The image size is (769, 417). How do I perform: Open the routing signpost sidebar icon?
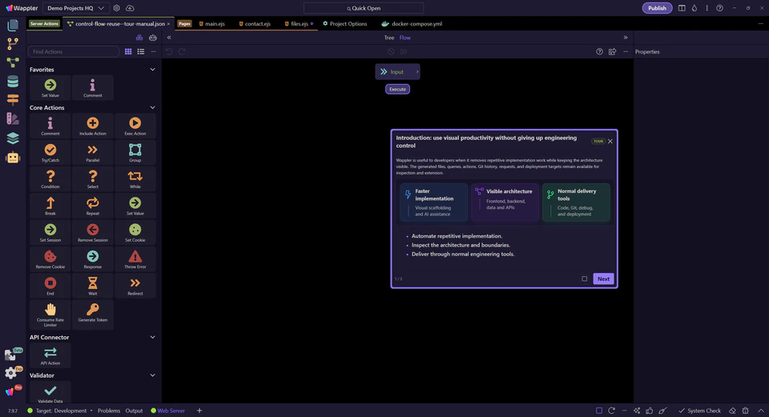click(x=13, y=99)
